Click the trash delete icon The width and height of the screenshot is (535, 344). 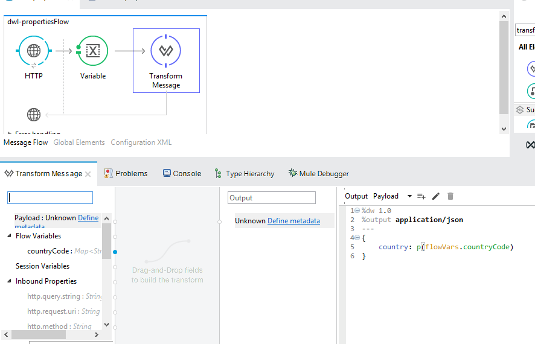tap(450, 196)
